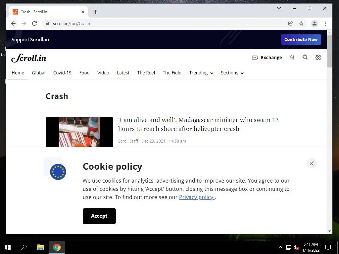339x254 pixels.
Task: Click the network tray icon
Action: (288, 247)
